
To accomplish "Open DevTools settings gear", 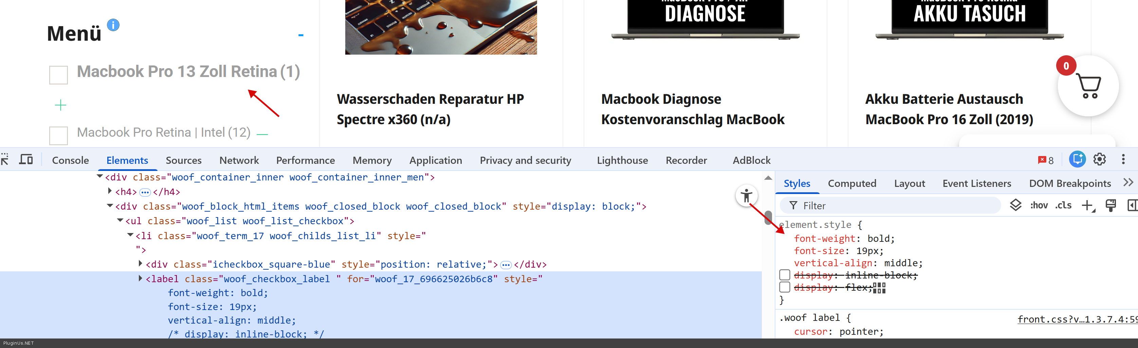I will pos(1099,159).
